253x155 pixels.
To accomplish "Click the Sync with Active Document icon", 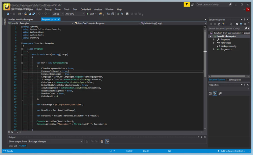I will (x=237, y=24).
